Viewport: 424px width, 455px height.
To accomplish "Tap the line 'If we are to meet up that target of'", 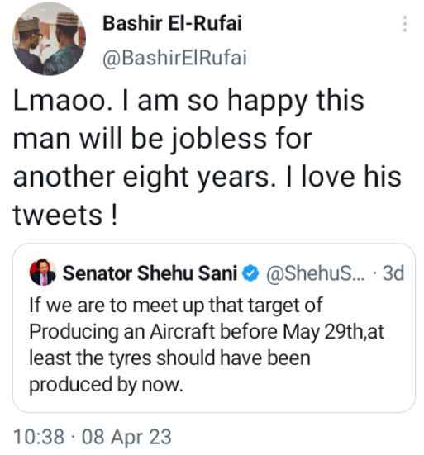I will (x=176, y=306).
